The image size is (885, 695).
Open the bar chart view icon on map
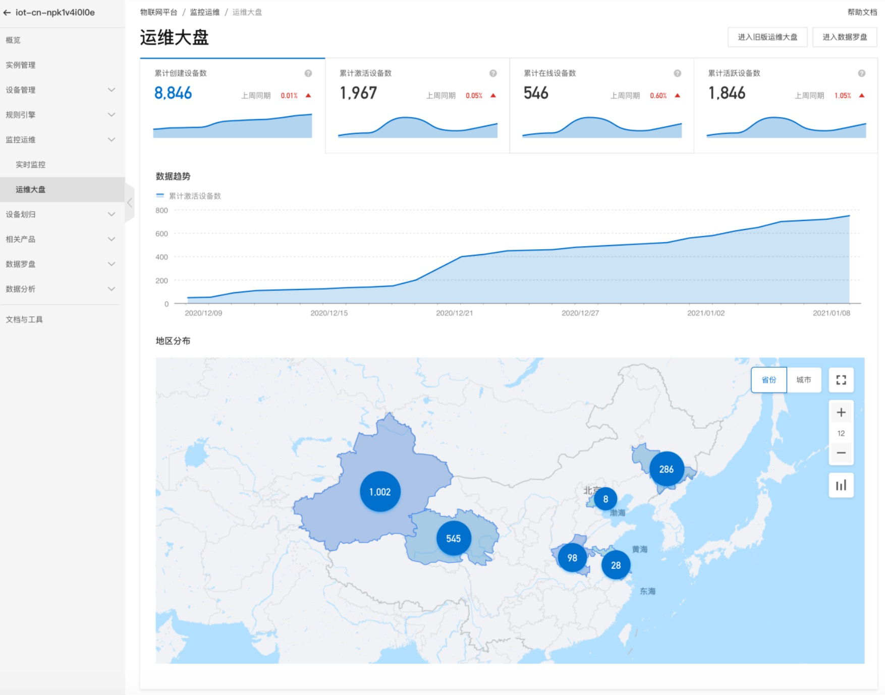[x=841, y=485]
